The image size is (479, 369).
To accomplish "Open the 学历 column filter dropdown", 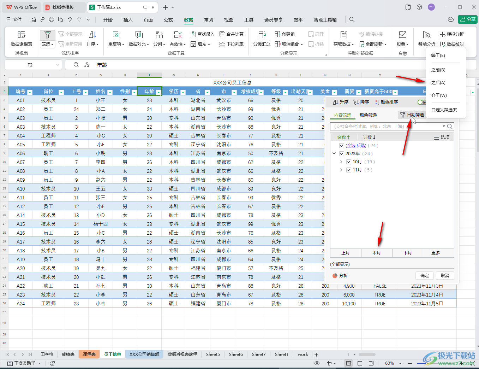I will point(183,92).
